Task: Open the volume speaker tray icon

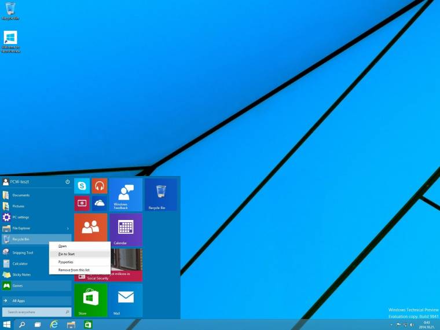Action: pyautogui.click(x=412, y=325)
